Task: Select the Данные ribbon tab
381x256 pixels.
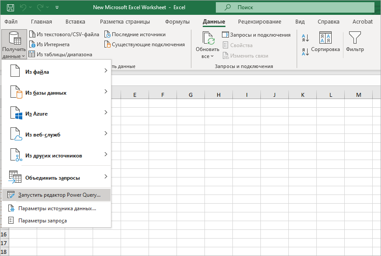Action: (x=214, y=21)
